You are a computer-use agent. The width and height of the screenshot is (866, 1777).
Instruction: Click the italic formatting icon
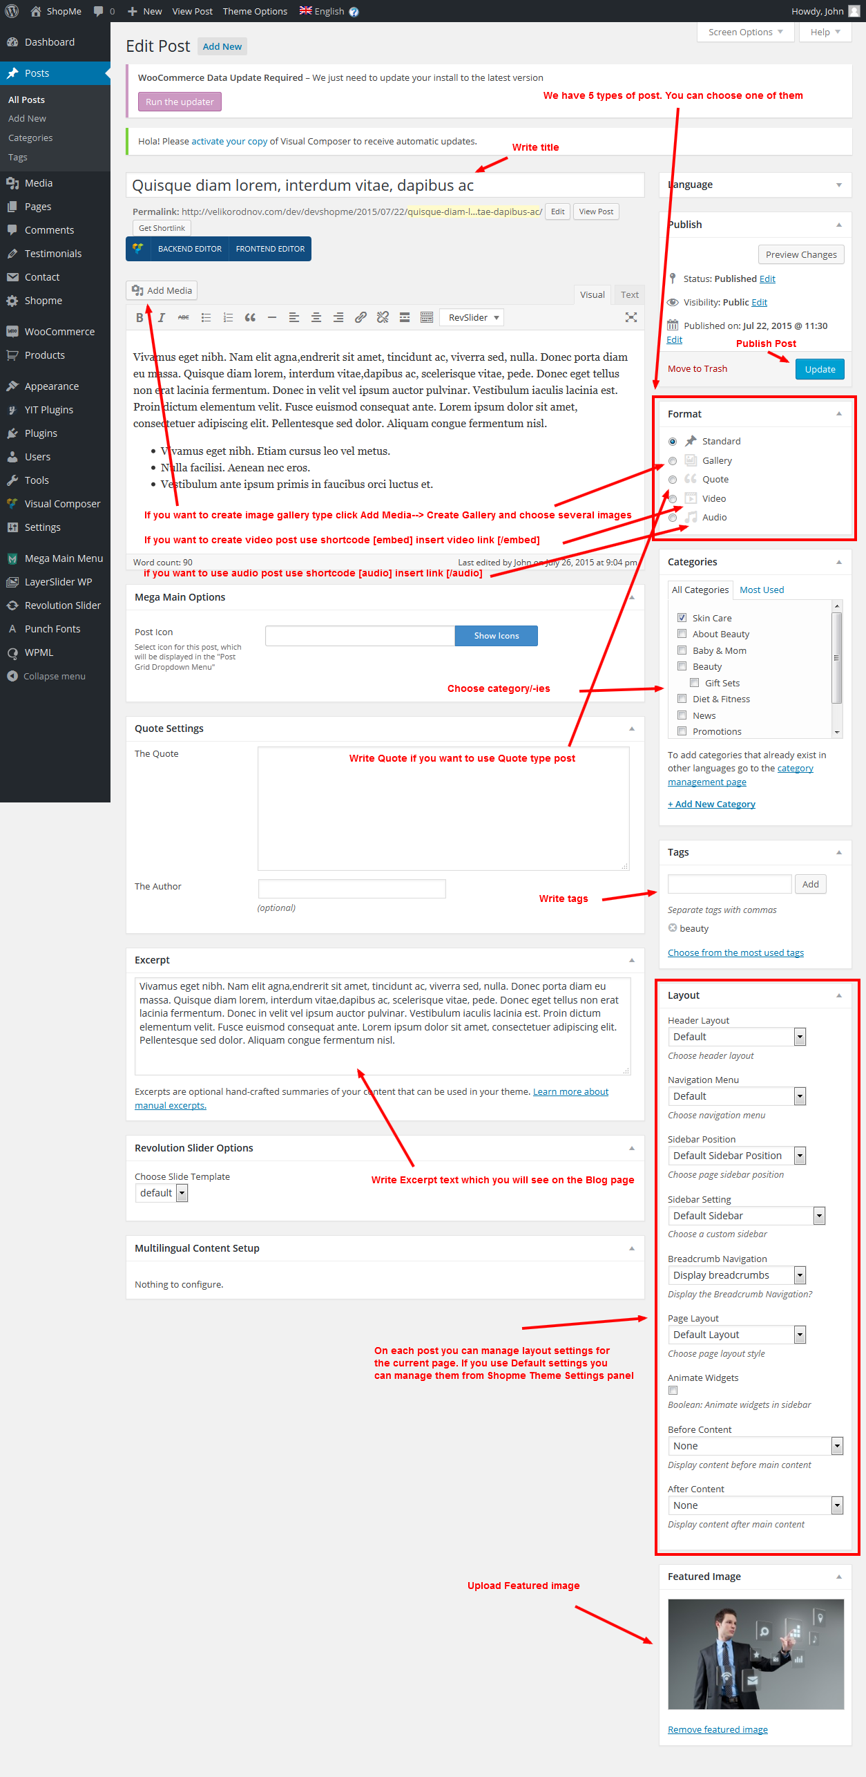(x=162, y=317)
